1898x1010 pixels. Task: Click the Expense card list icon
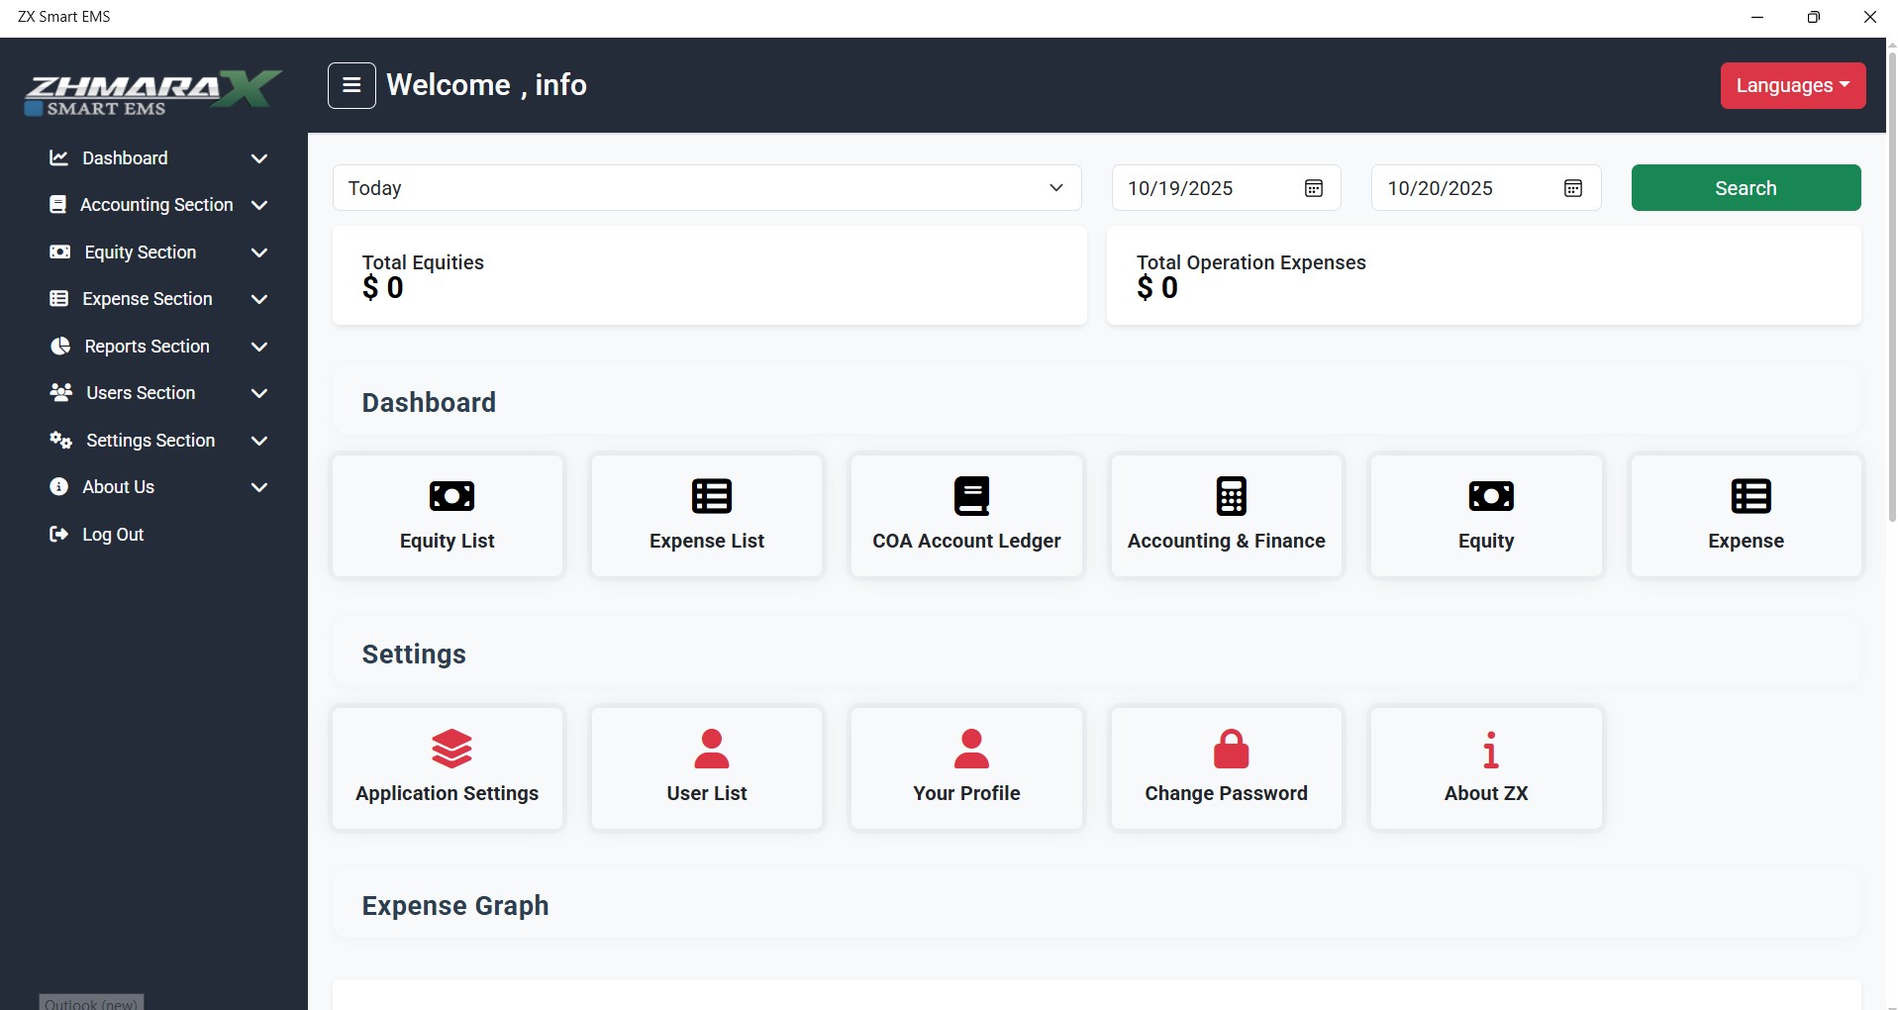coord(1750,496)
